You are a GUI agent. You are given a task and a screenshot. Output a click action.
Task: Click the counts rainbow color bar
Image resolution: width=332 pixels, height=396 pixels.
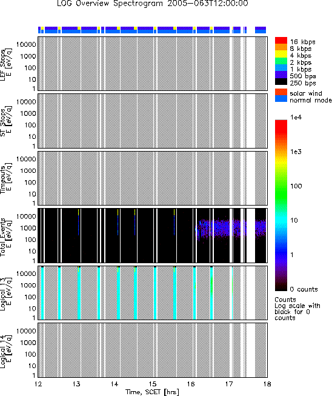click(281, 205)
